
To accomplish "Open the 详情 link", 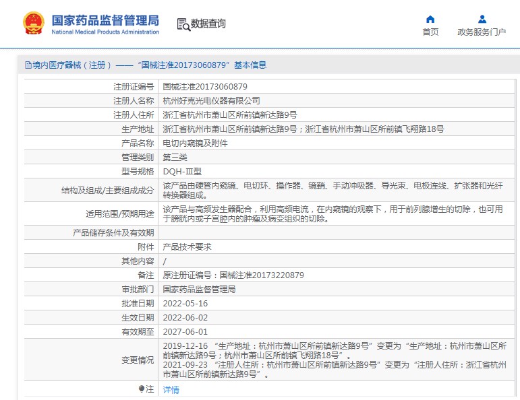I will 171,389.
